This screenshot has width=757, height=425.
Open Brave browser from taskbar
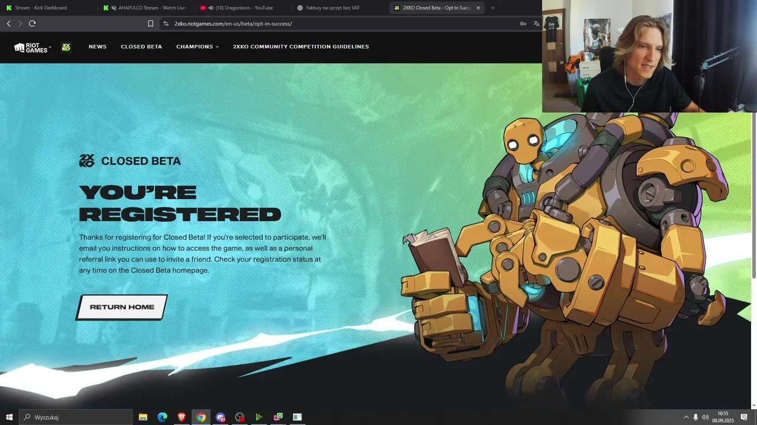(x=182, y=417)
